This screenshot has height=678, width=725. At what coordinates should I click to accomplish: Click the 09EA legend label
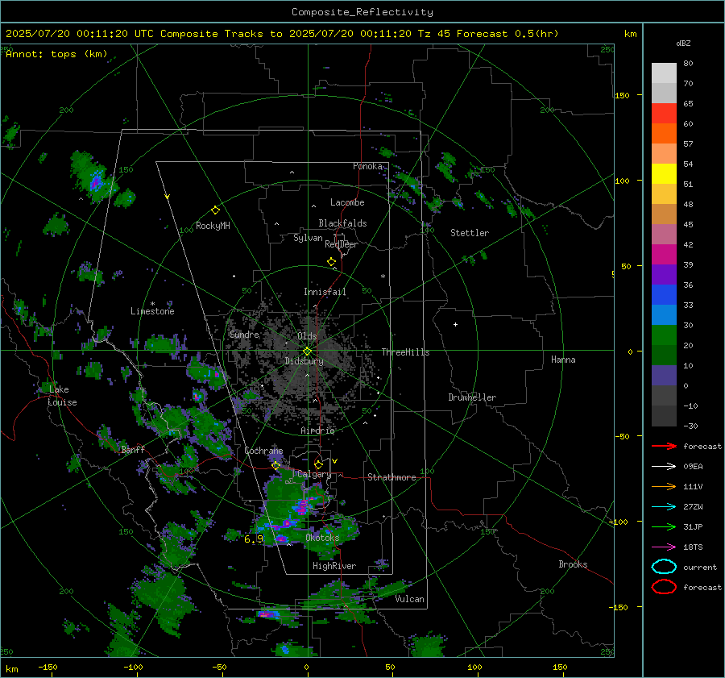click(x=693, y=467)
